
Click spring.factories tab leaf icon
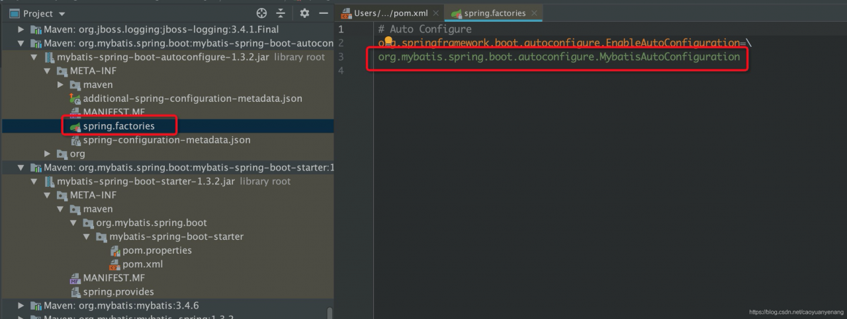[456, 13]
